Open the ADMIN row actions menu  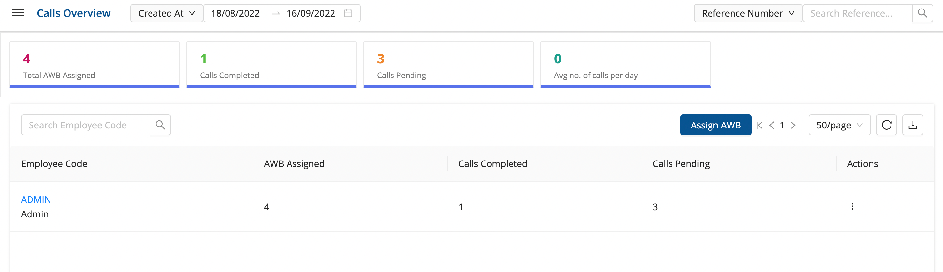coord(852,206)
